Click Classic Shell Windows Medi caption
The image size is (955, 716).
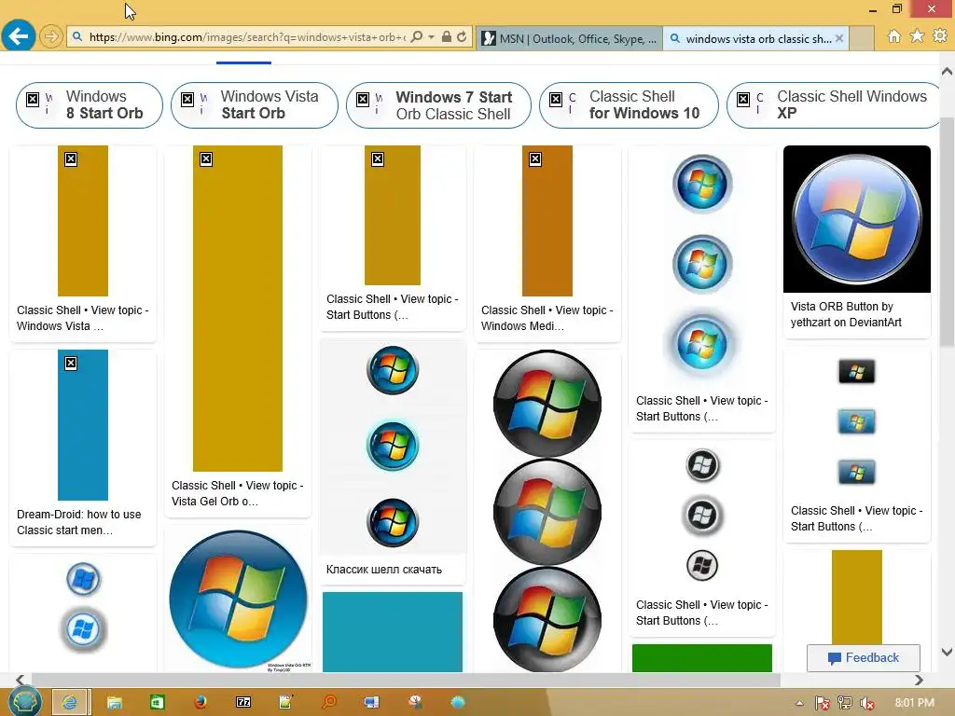(x=547, y=318)
